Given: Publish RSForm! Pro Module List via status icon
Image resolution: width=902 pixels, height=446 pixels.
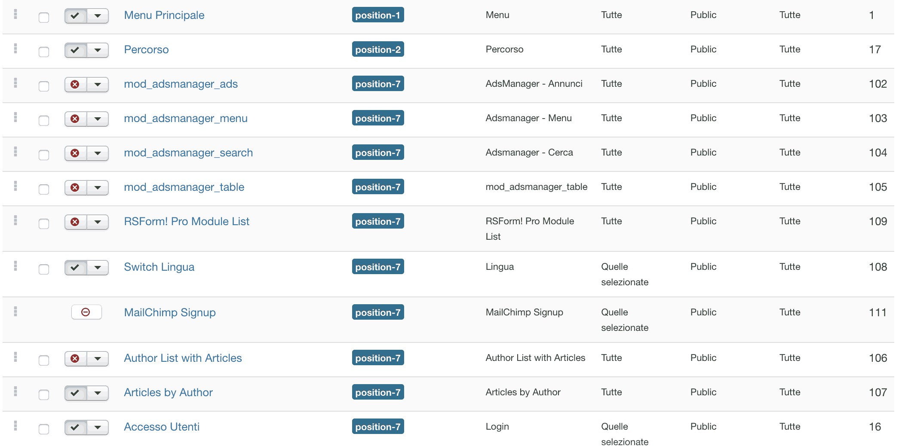Looking at the screenshot, I should tap(75, 222).
